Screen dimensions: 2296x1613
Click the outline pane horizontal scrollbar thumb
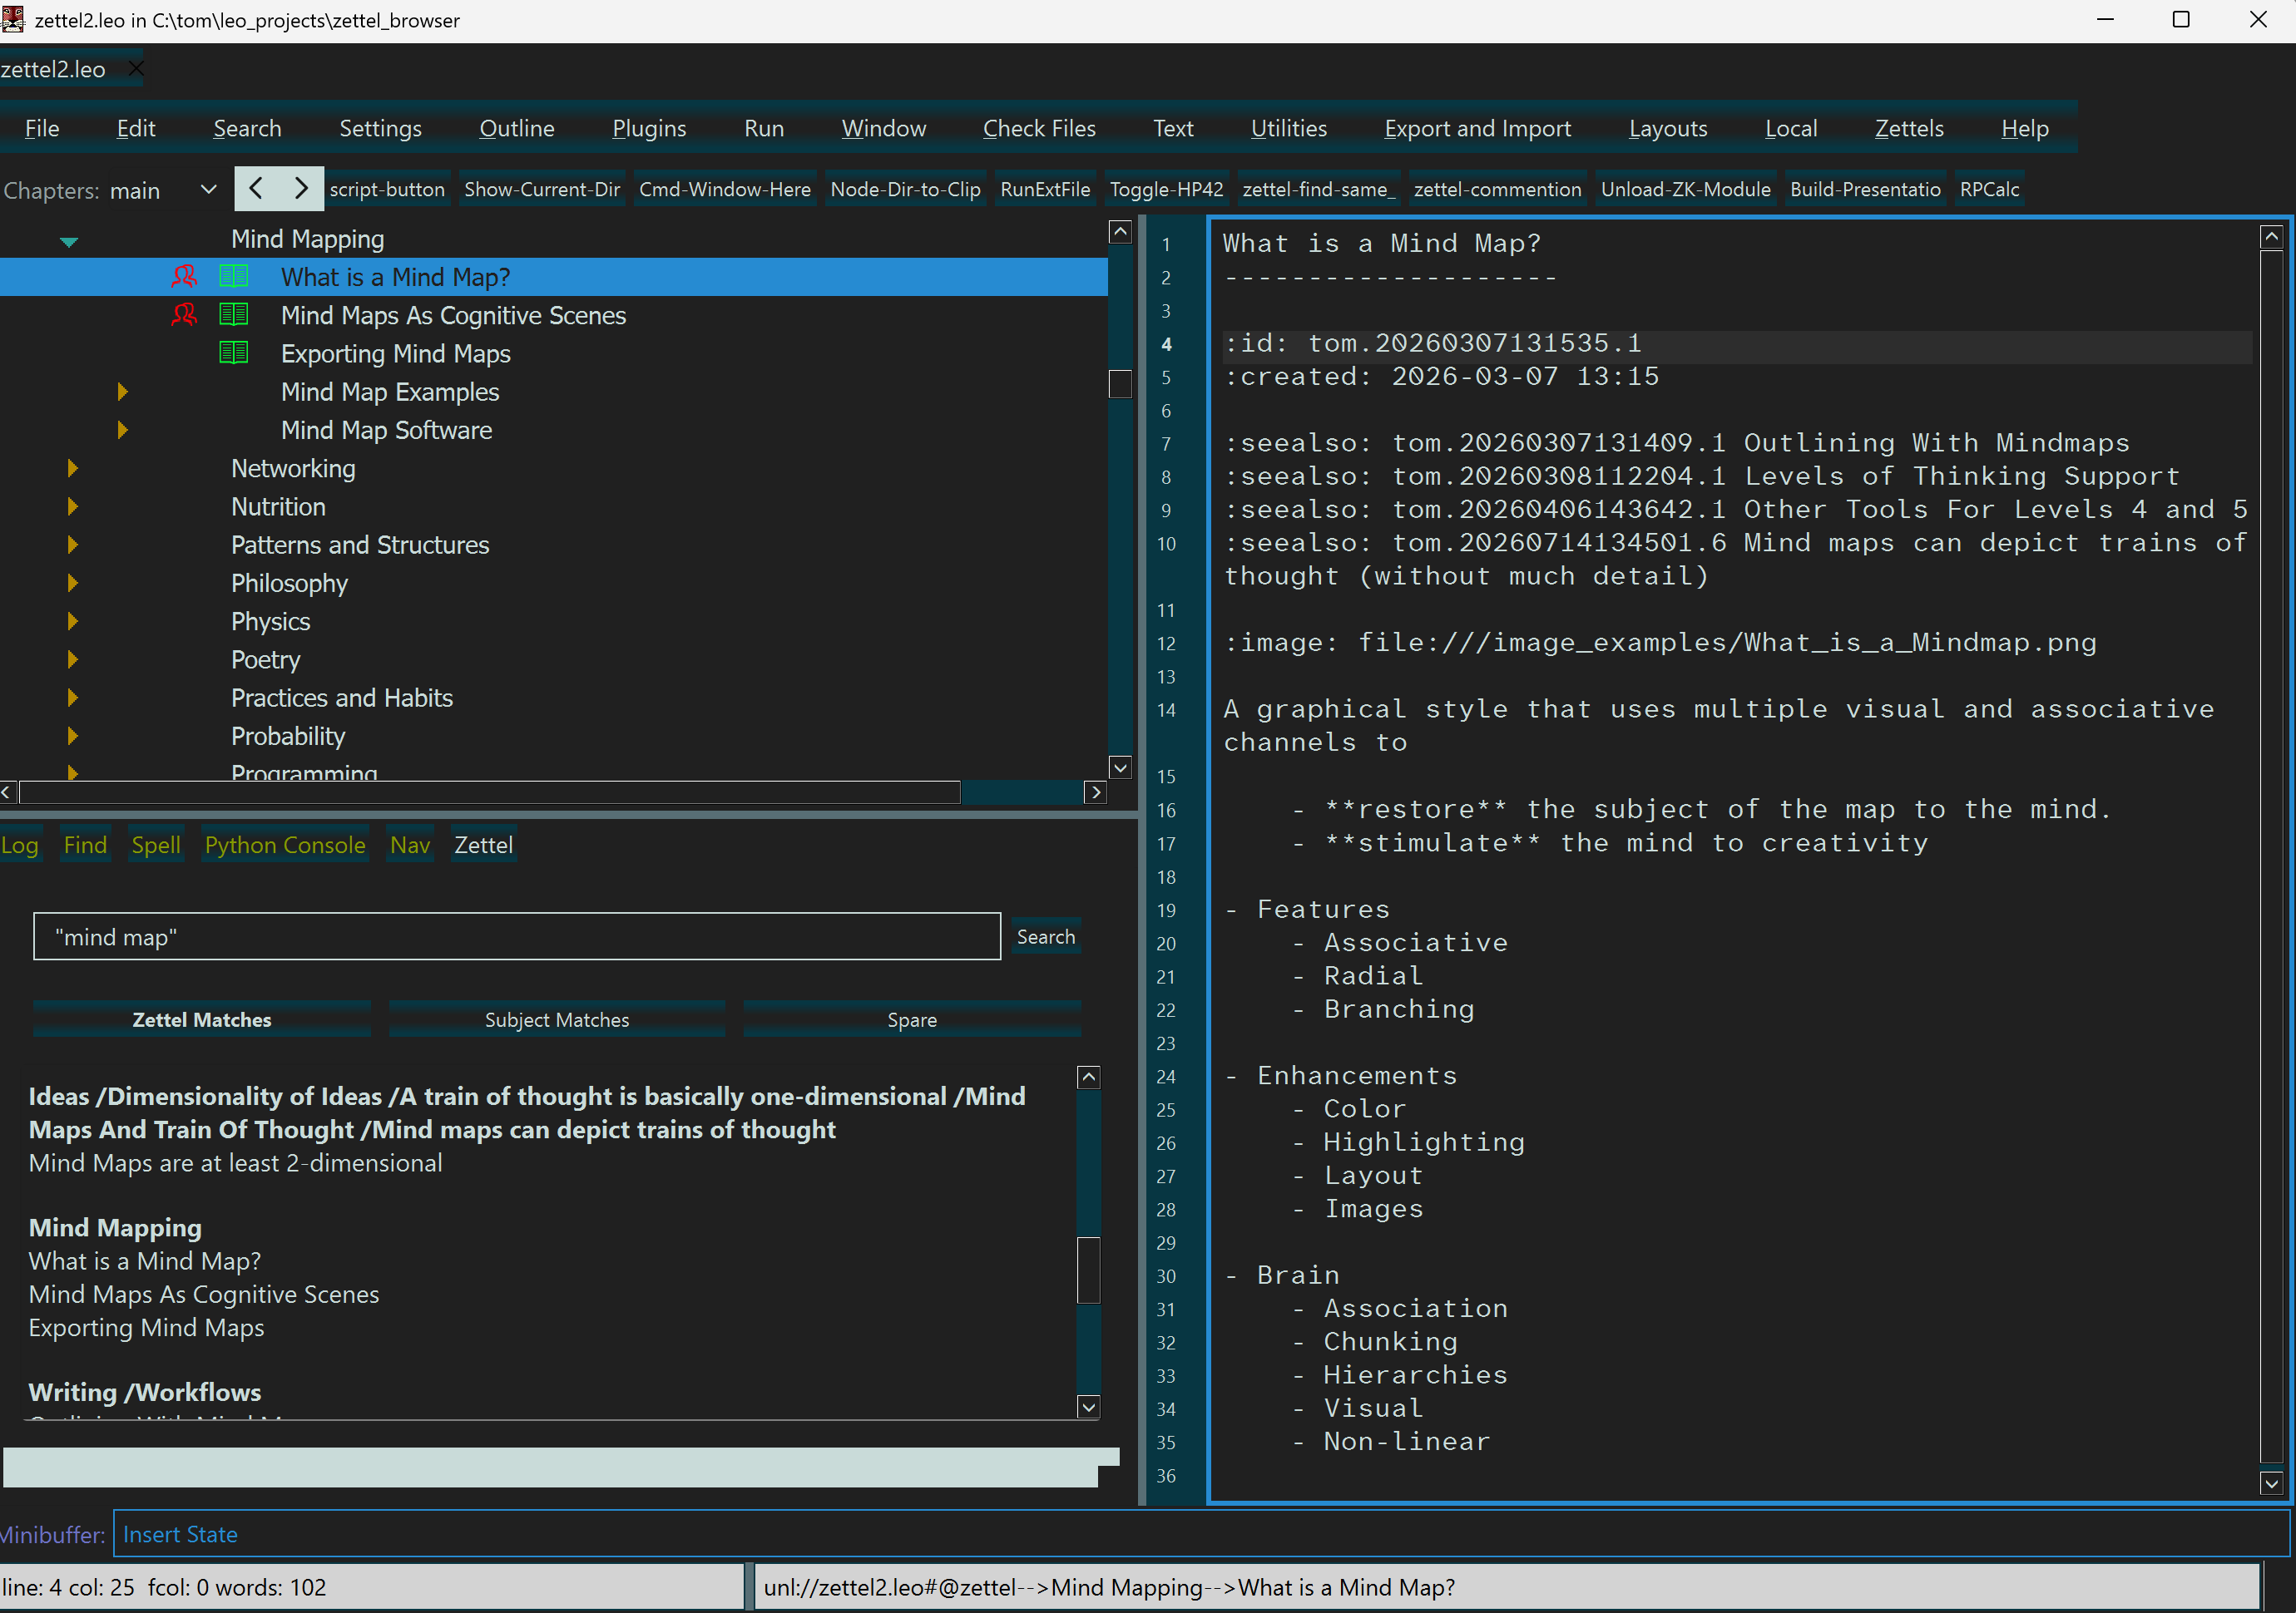click(x=490, y=792)
